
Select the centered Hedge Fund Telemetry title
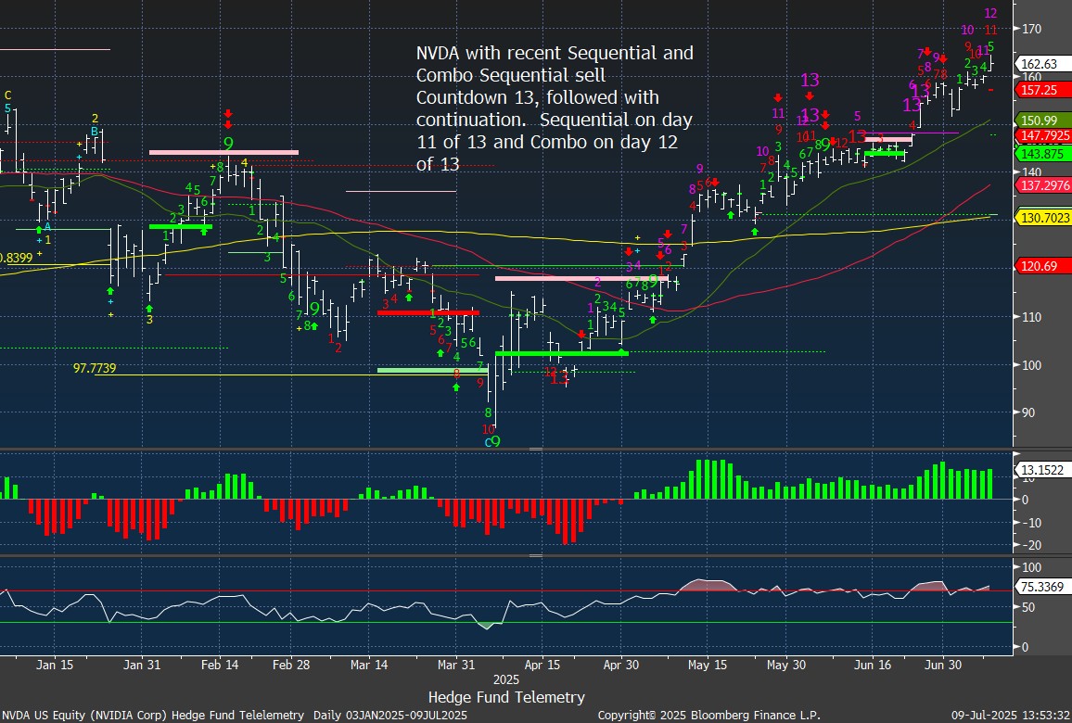(x=506, y=697)
